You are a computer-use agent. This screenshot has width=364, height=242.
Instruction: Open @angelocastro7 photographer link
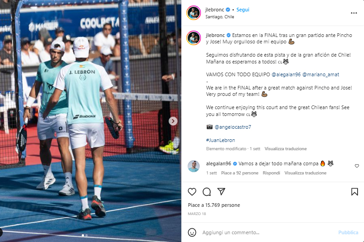(x=233, y=127)
